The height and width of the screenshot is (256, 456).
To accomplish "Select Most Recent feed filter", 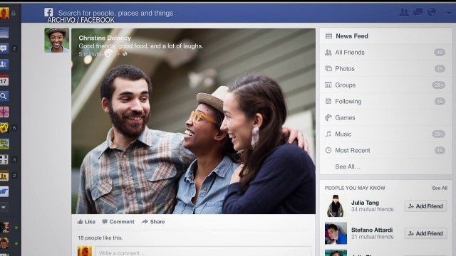I will click(385, 150).
